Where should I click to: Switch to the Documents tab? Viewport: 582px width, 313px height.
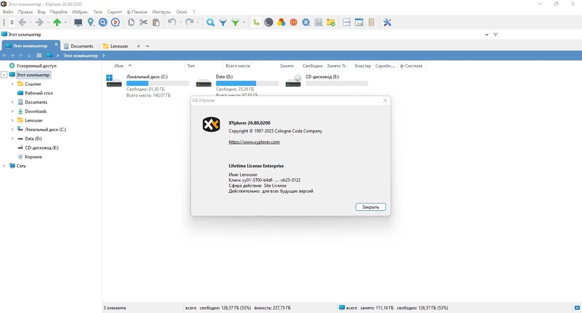click(x=78, y=46)
